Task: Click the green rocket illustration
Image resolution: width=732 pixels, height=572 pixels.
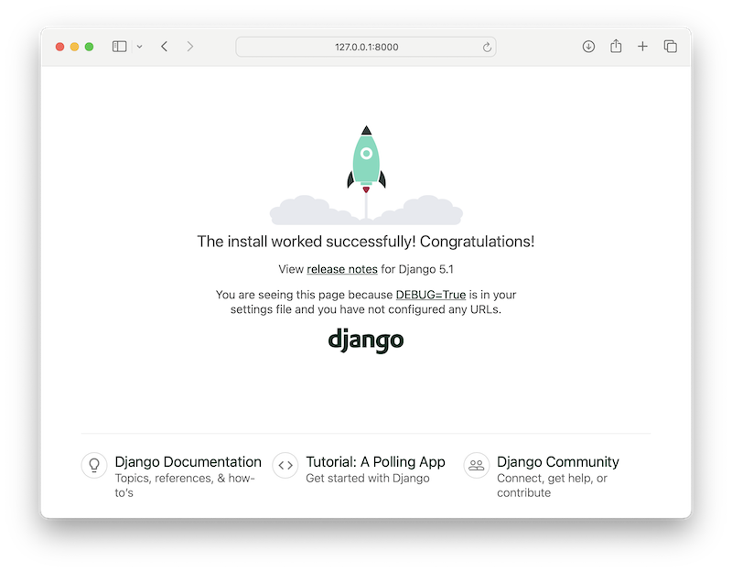Action: click(366, 160)
